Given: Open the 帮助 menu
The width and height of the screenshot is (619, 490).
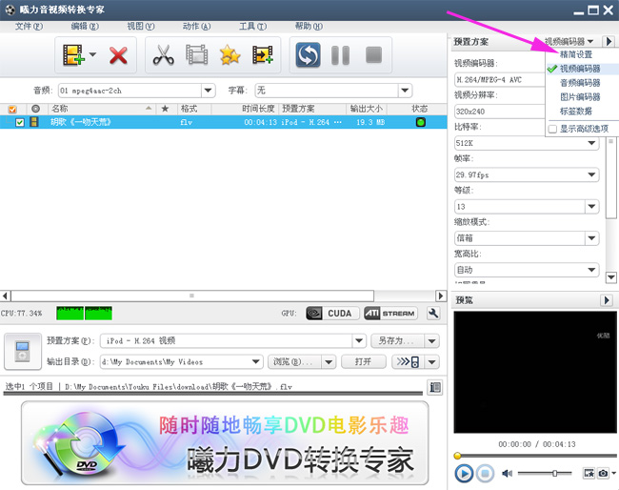Looking at the screenshot, I should [x=309, y=27].
